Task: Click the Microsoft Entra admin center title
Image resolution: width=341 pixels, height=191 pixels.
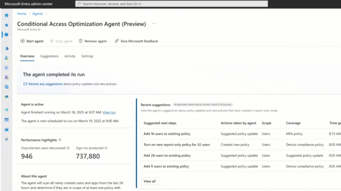Action: [x=29, y=4]
